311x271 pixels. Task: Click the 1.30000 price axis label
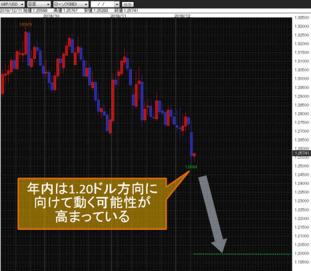(302, 78)
